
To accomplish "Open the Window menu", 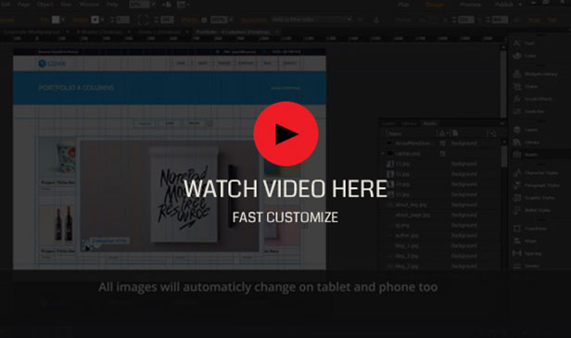I will click(89, 5).
